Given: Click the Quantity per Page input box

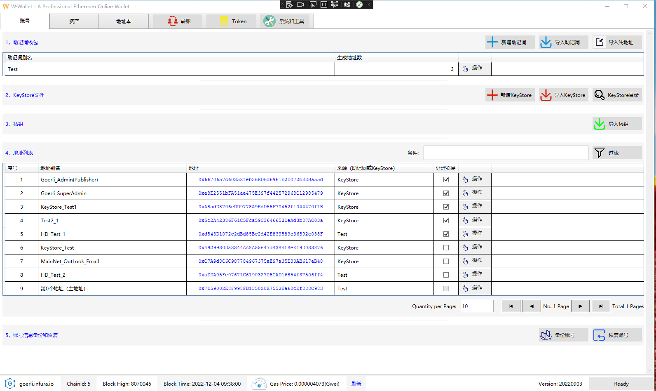Looking at the screenshot, I should coord(477,306).
